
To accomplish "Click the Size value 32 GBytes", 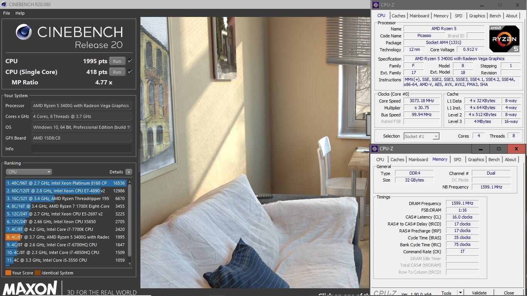I will pos(414,180).
